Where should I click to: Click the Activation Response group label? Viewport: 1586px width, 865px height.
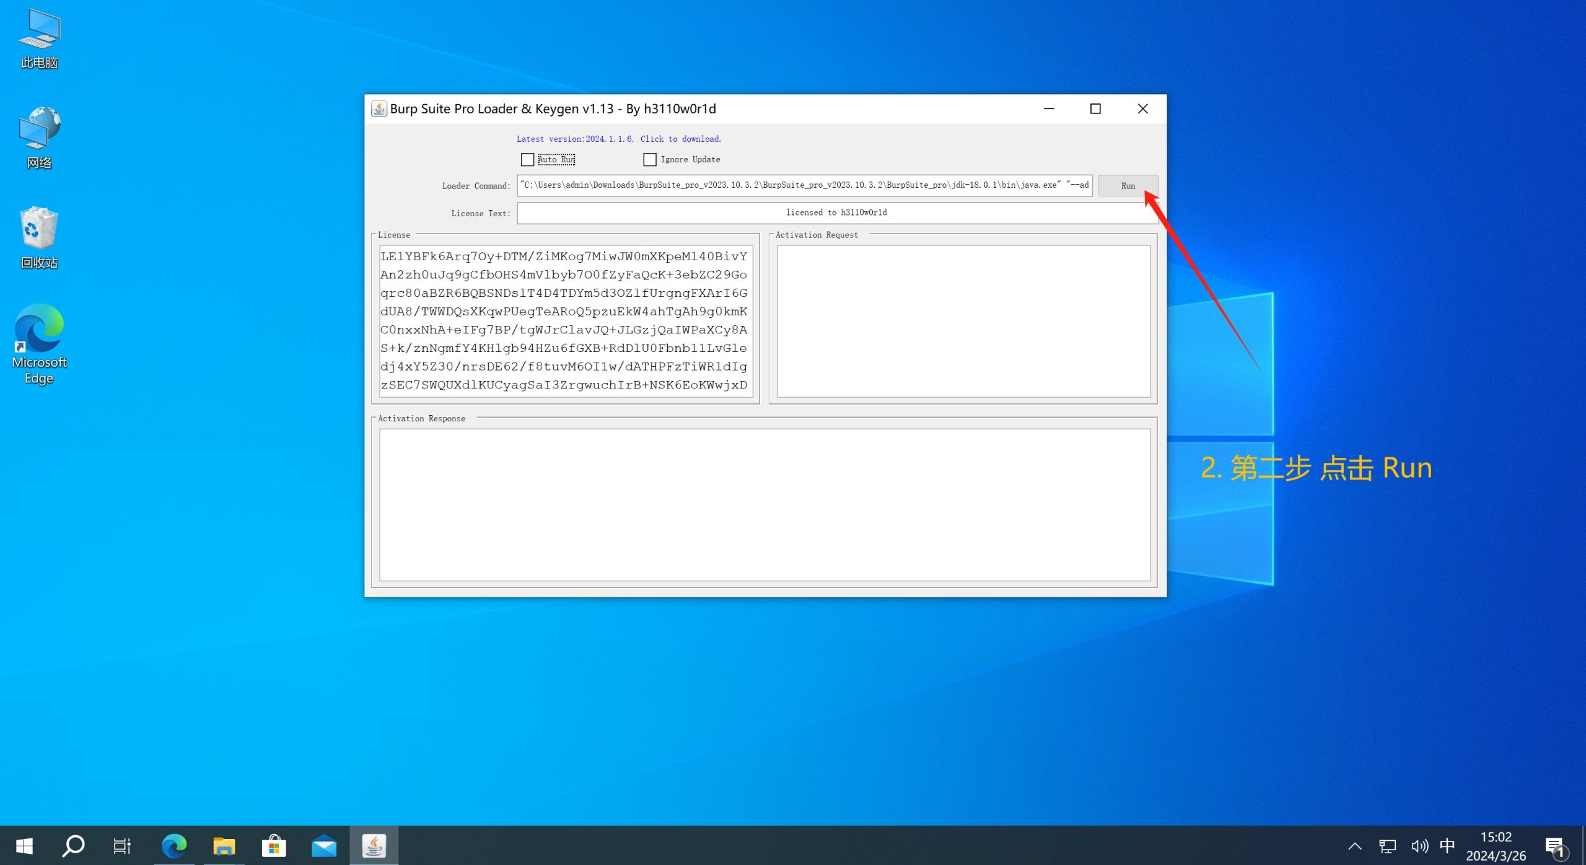click(x=421, y=419)
